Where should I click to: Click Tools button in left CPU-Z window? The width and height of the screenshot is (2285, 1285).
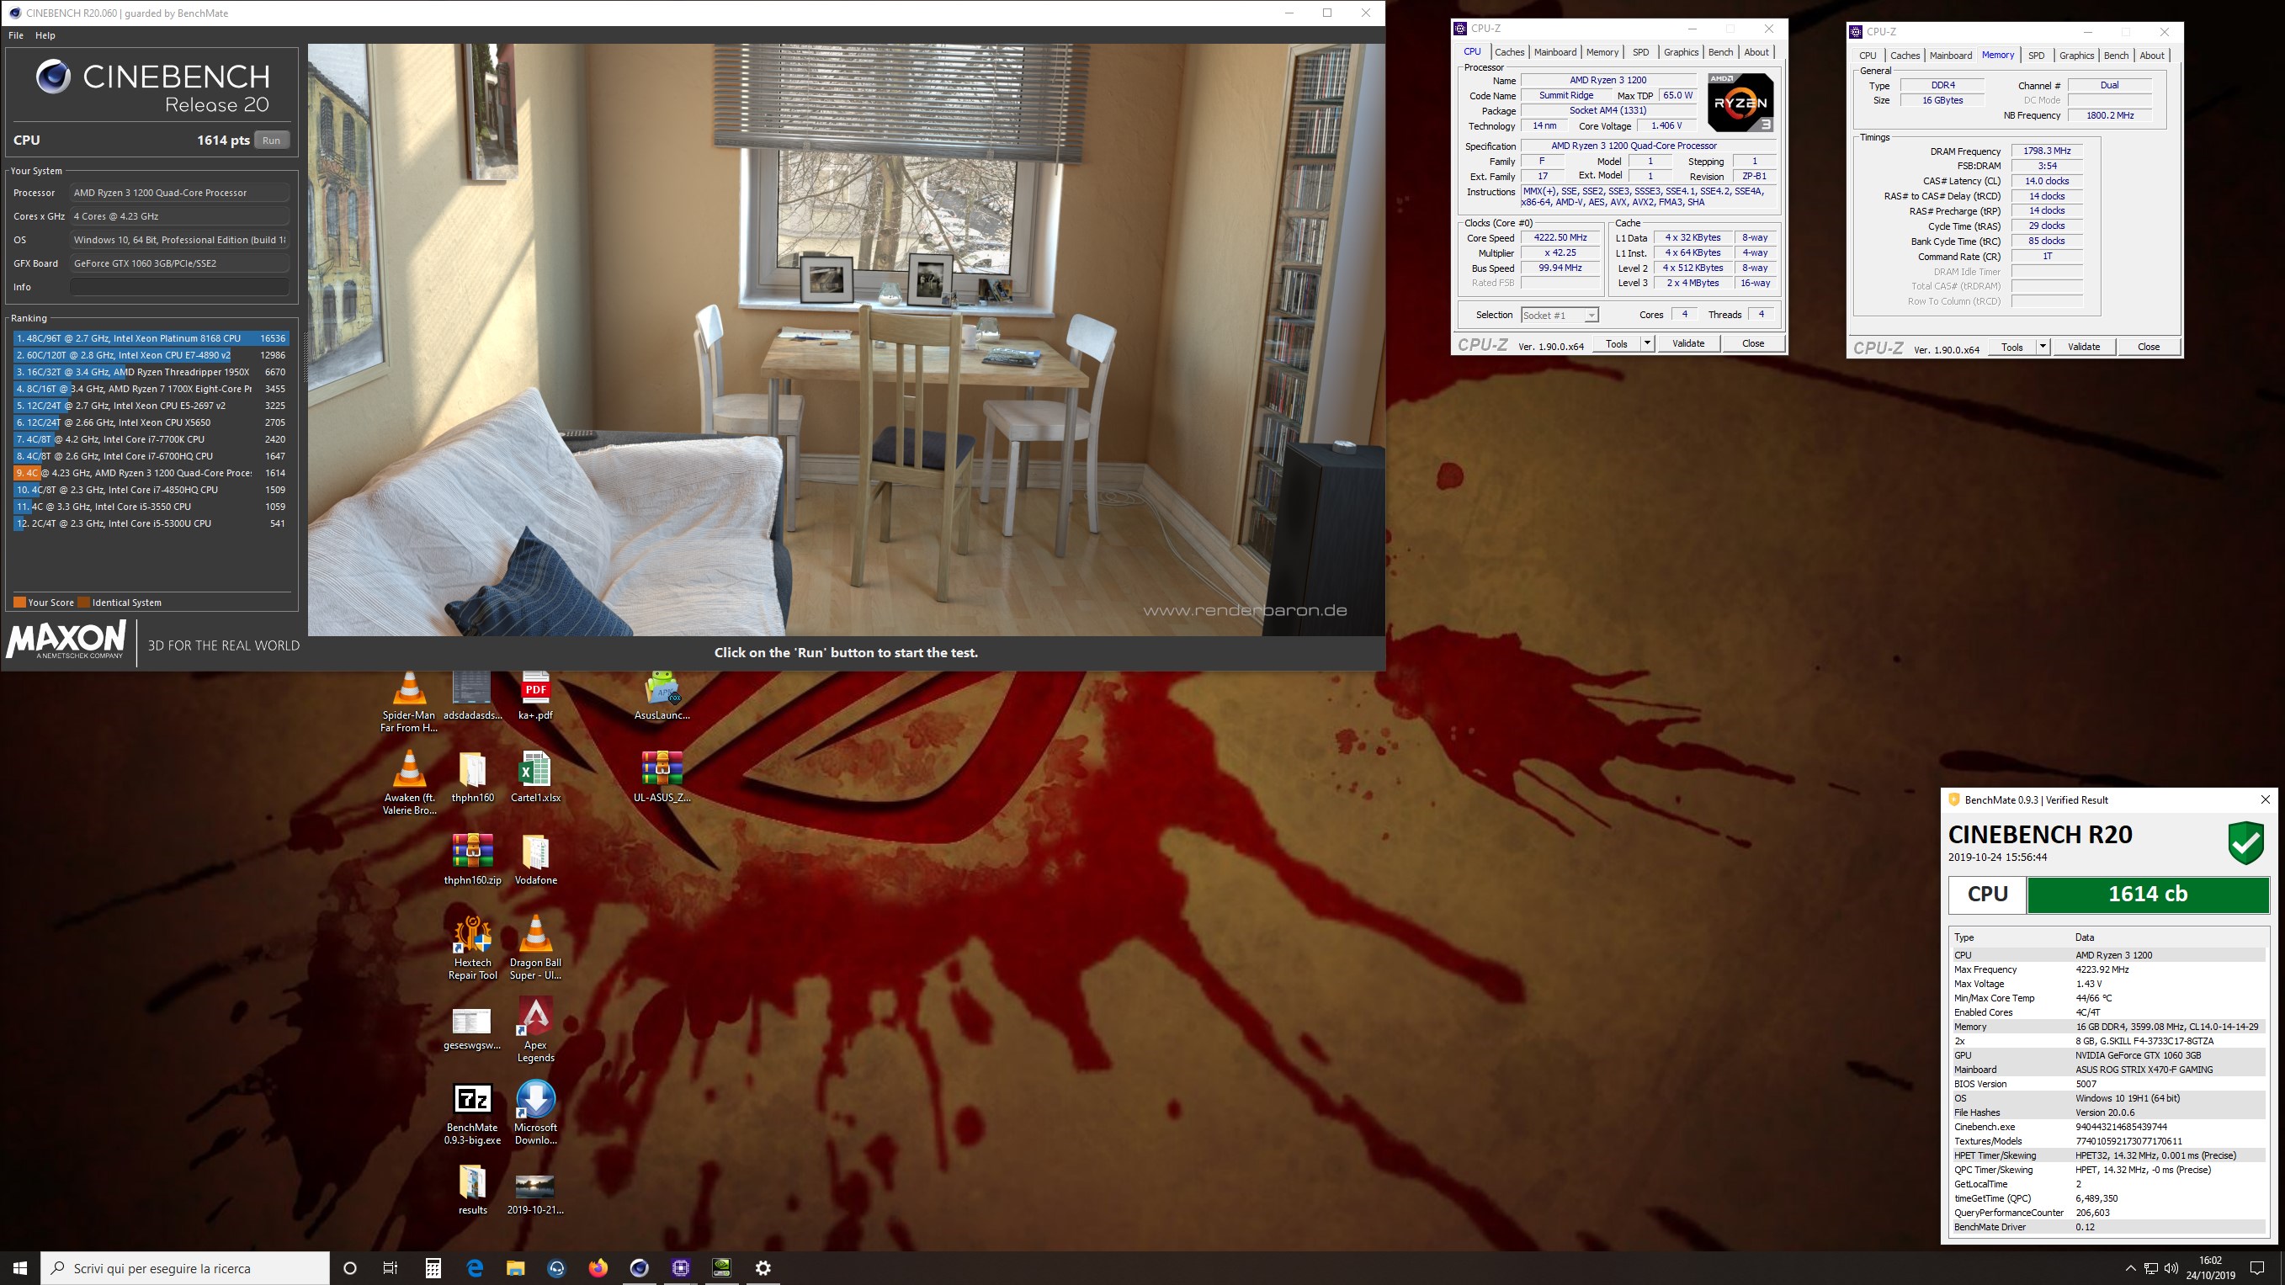[1616, 343]
